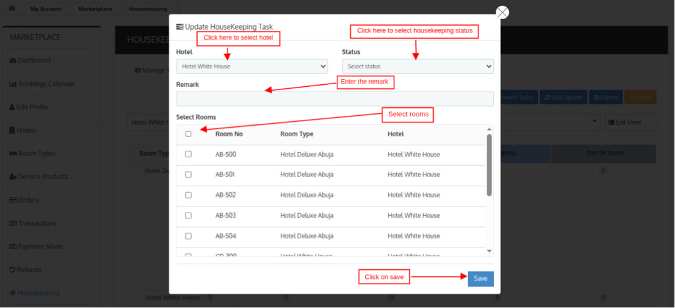Click the Dashboard gauge icon
Screen dimensions: 675x308
(x=13, y=61)
